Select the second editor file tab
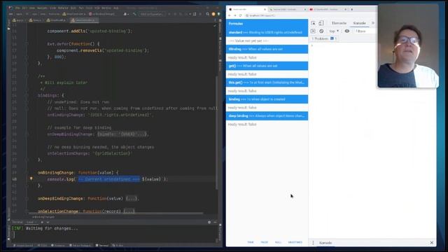448x252 pixels. [36, 20]
